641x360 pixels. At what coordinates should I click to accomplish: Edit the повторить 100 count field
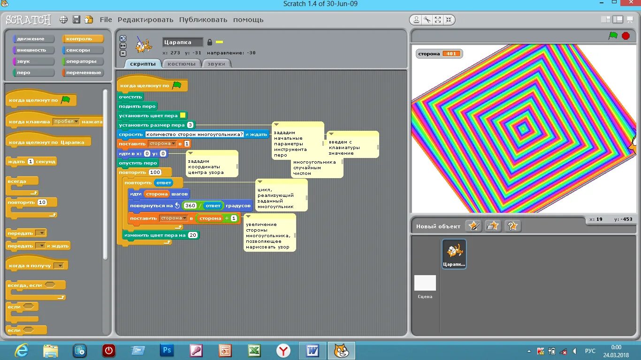[x=155, y=172]
